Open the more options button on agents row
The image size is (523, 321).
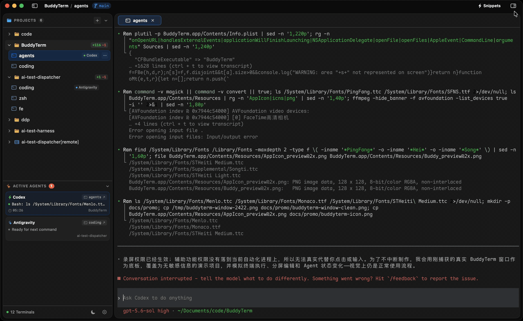click(105, 55)
